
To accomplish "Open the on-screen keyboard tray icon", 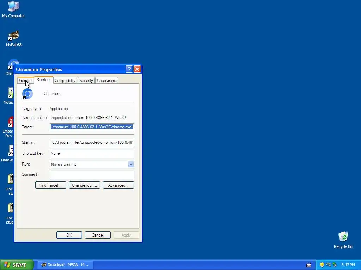I will click(309, 265).
